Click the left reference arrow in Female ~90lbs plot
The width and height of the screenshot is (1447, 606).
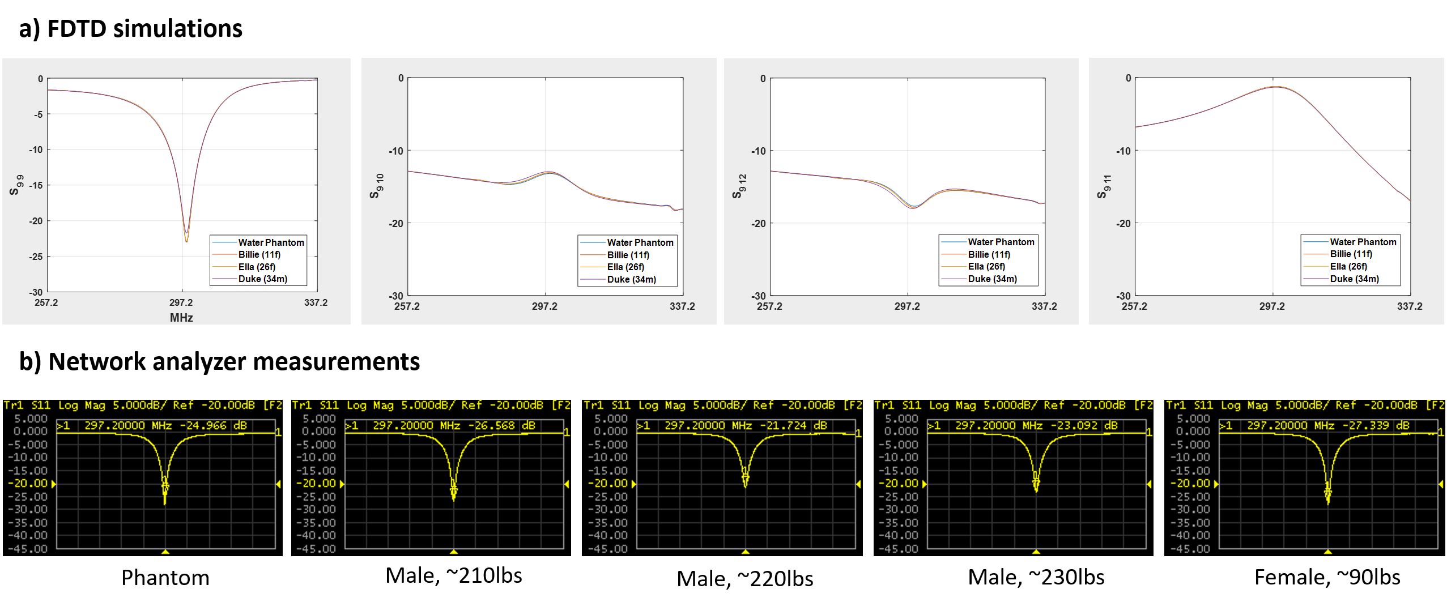click(1216, 484)
